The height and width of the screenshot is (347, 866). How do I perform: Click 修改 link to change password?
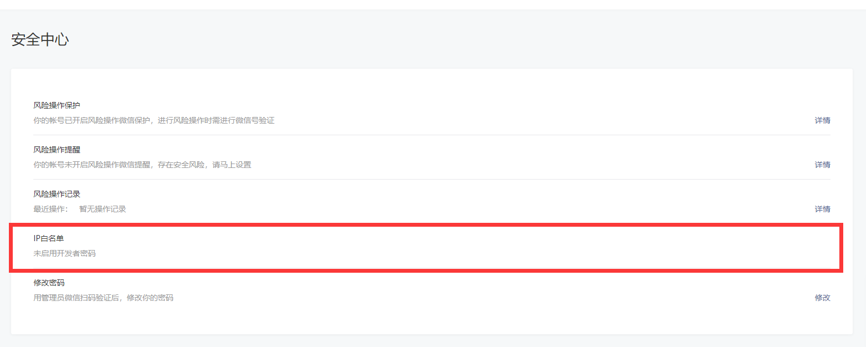point(822,298)
